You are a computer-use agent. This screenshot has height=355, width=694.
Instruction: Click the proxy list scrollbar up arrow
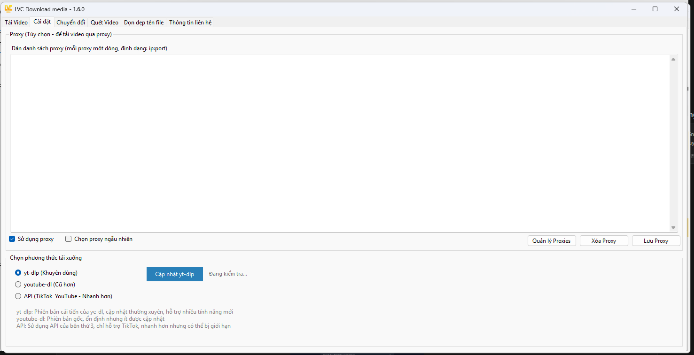[673, 59]
